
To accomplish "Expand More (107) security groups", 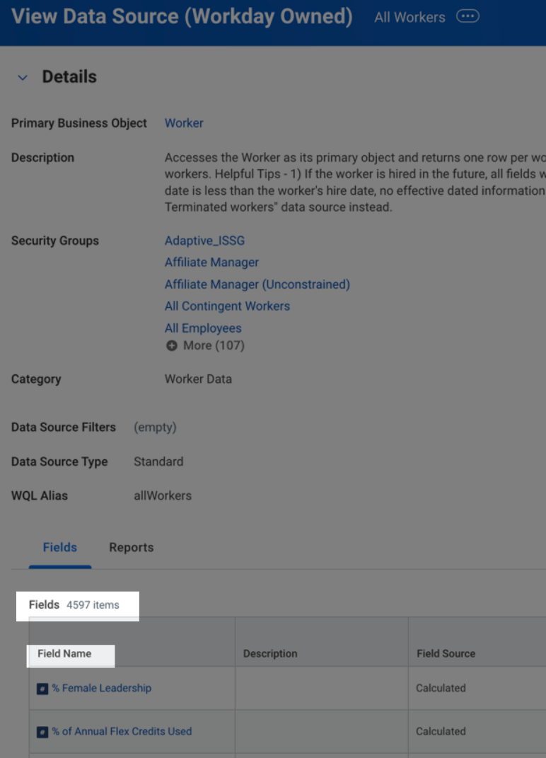I will (213, 345).
